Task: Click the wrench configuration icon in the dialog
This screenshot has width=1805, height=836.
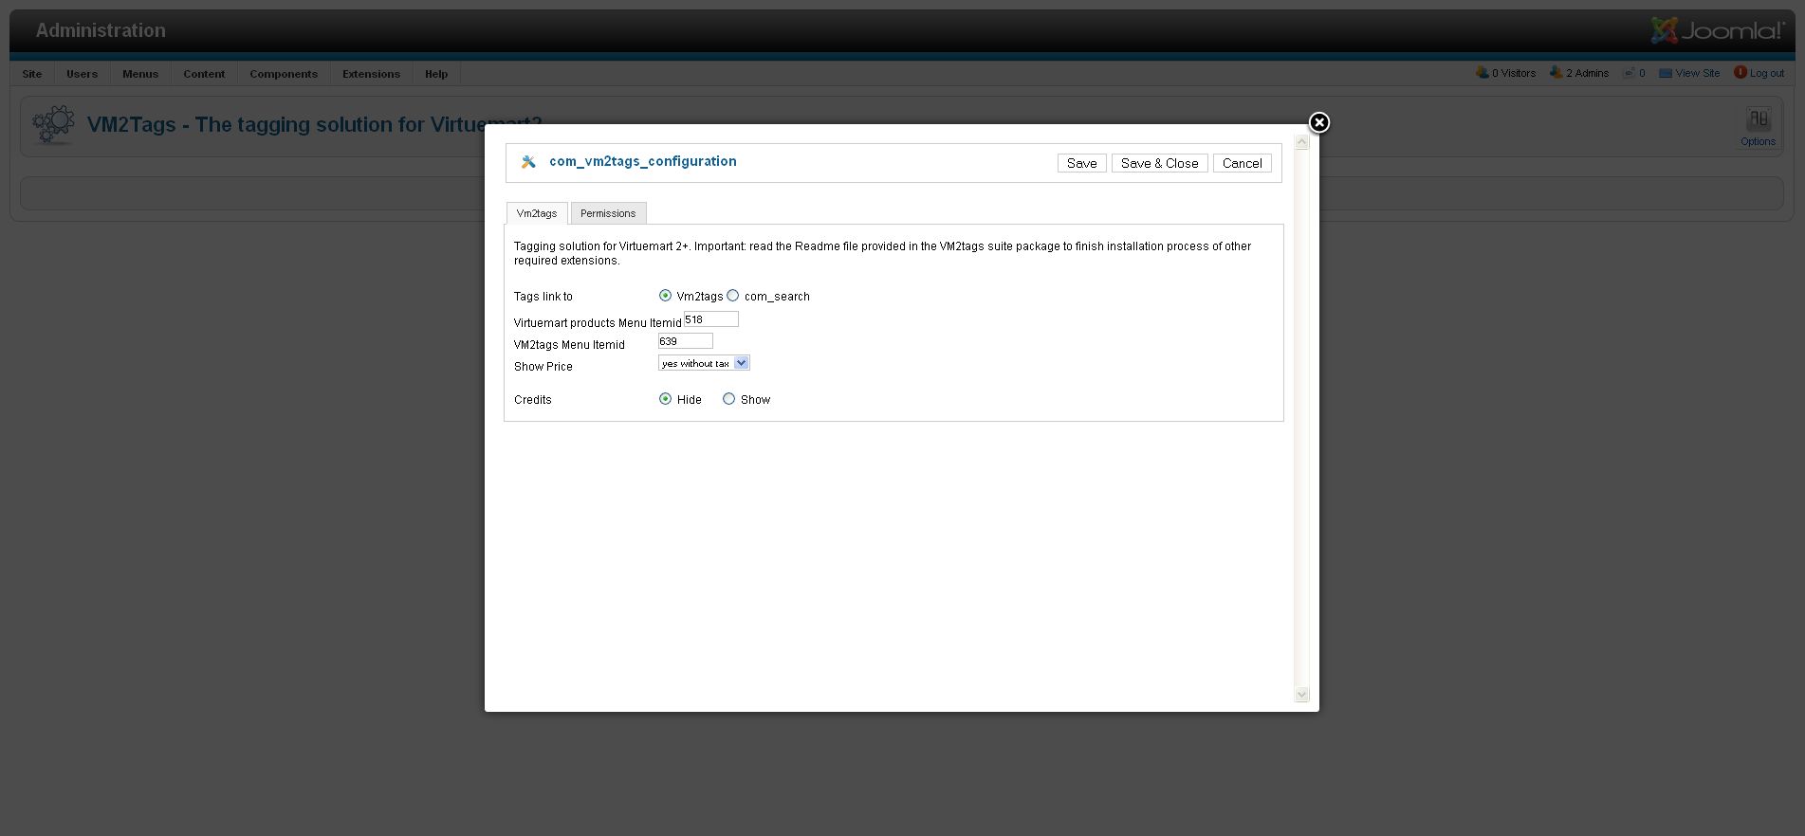Action: (x=528, y=162)
